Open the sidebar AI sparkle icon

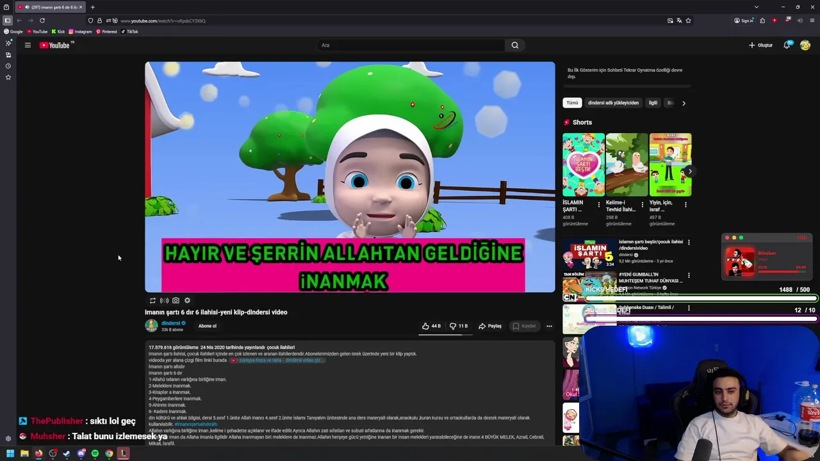(x=8, y=43)
